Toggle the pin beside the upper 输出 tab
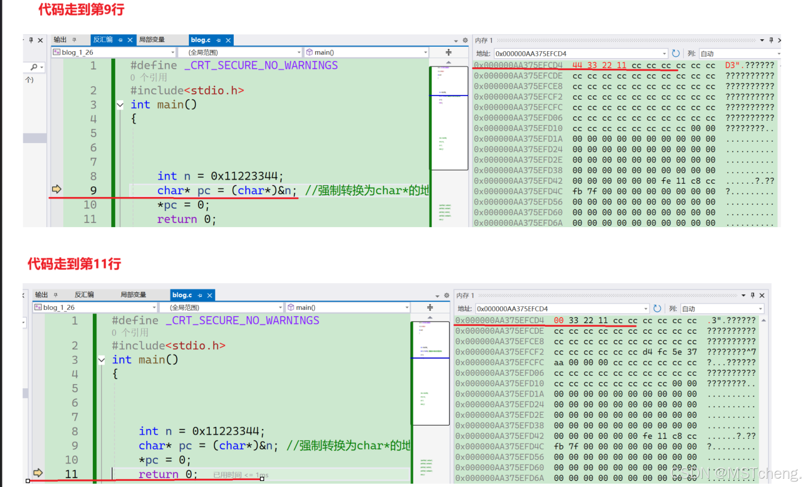The width and height of the screenshot is (804, 487). point(74,40)
